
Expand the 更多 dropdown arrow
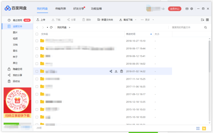[x=153, y=20]
